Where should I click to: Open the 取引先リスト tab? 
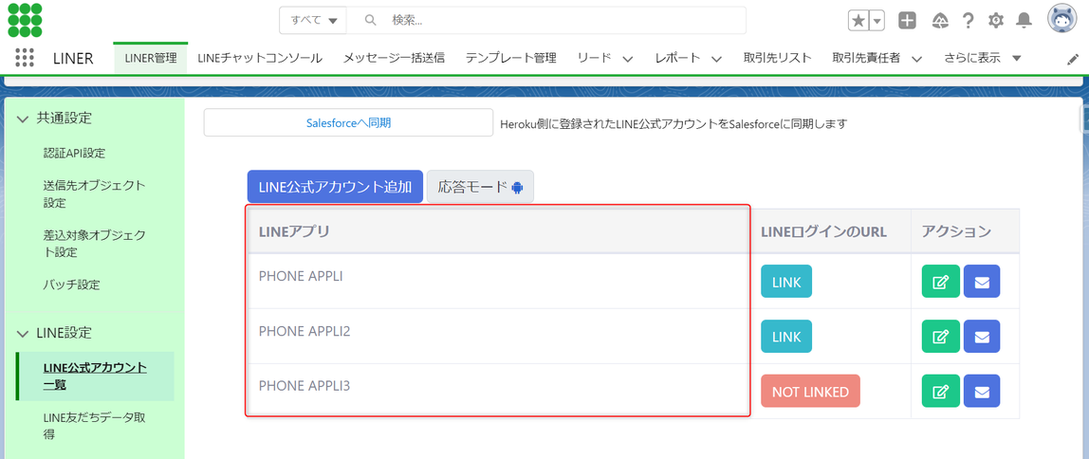pos(777,59)
